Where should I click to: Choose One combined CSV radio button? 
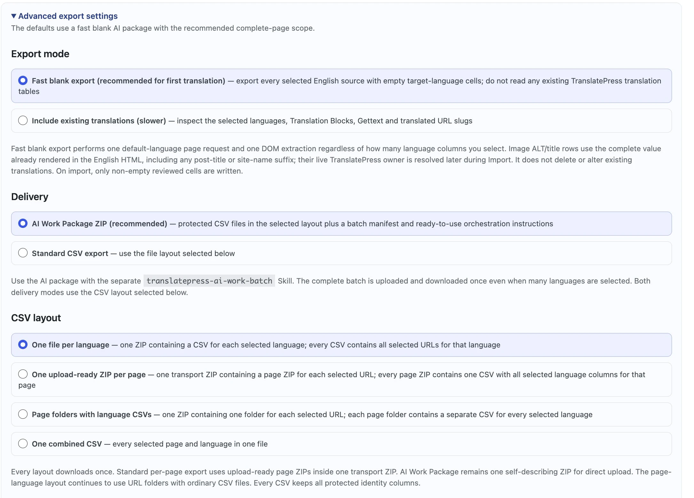click(23, 444)
